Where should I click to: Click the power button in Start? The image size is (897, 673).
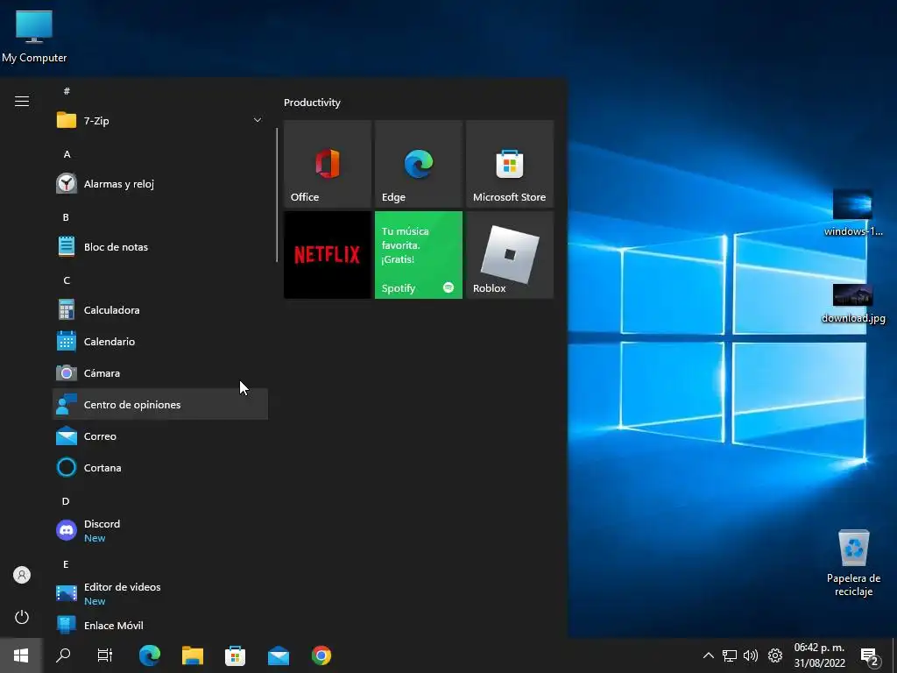coord(22,617)
